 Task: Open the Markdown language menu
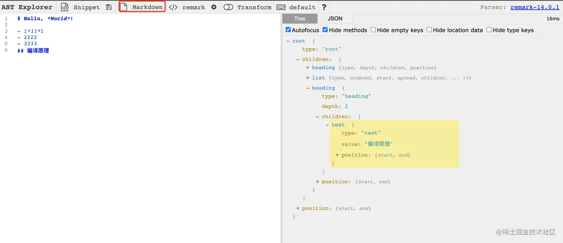[147, 7]
